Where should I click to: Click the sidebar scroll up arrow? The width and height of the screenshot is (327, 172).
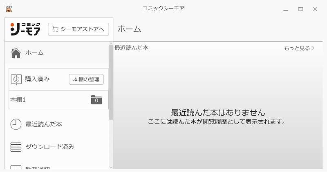(111, 43)
